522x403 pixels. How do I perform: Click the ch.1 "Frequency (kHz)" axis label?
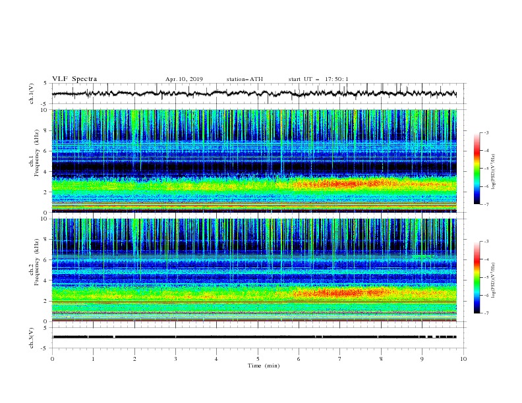[x=37, y=151]
